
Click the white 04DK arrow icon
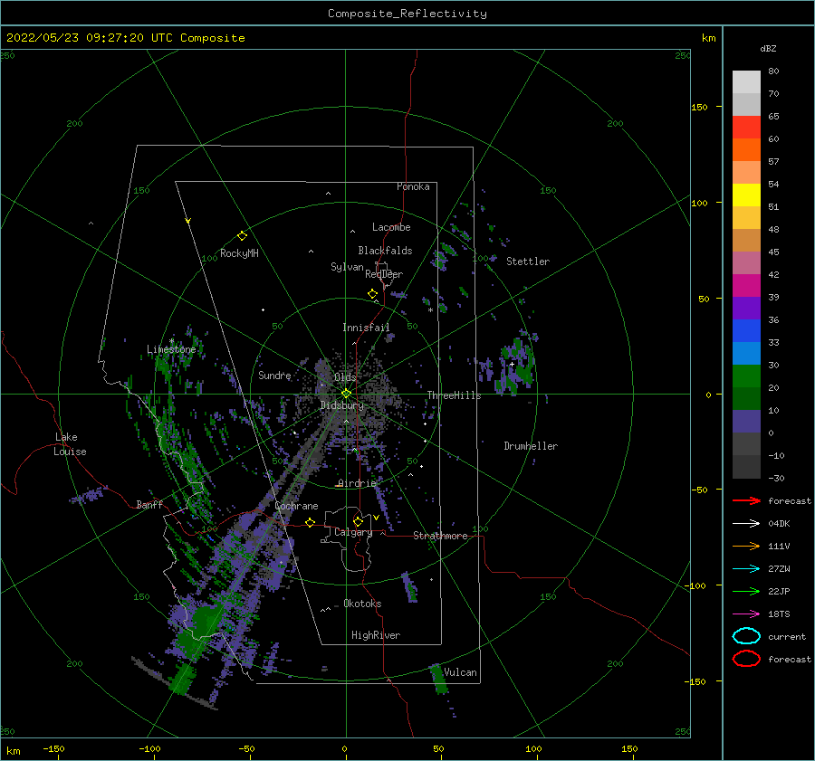tap(746, 523)
